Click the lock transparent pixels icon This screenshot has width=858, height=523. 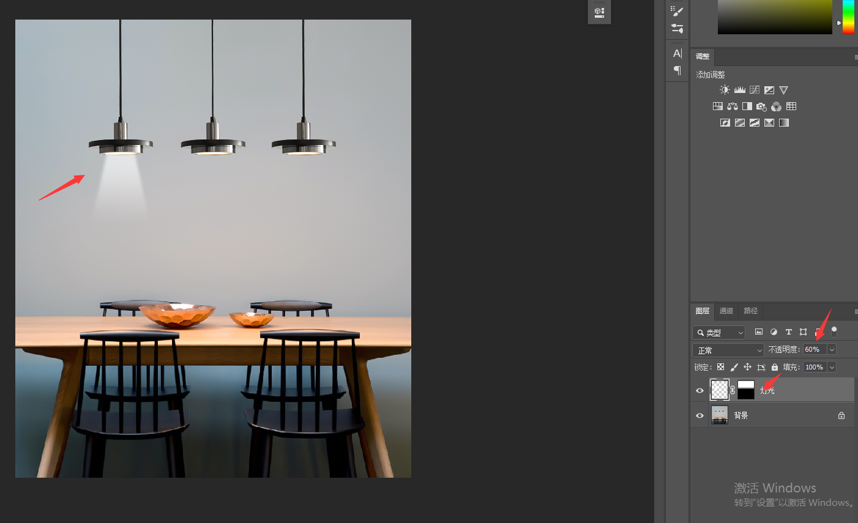[x=720, y=367]
